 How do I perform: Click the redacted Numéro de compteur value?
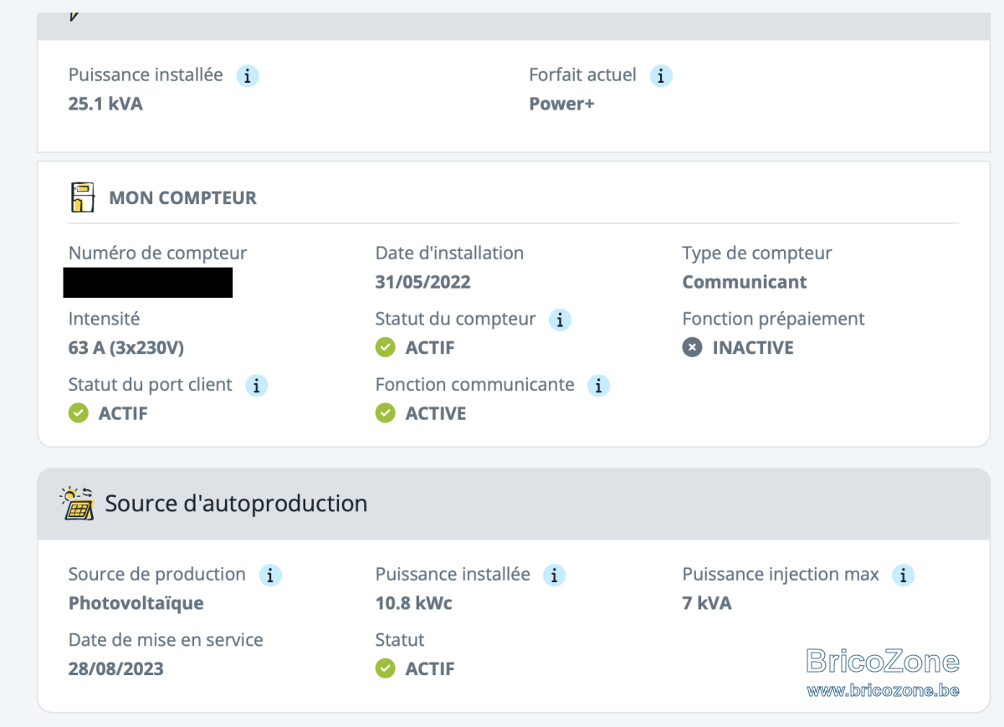pyautogui.click(x=147, y=283)
